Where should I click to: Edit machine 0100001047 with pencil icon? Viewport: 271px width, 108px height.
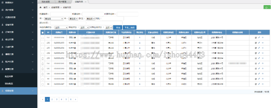click(259, 84)
